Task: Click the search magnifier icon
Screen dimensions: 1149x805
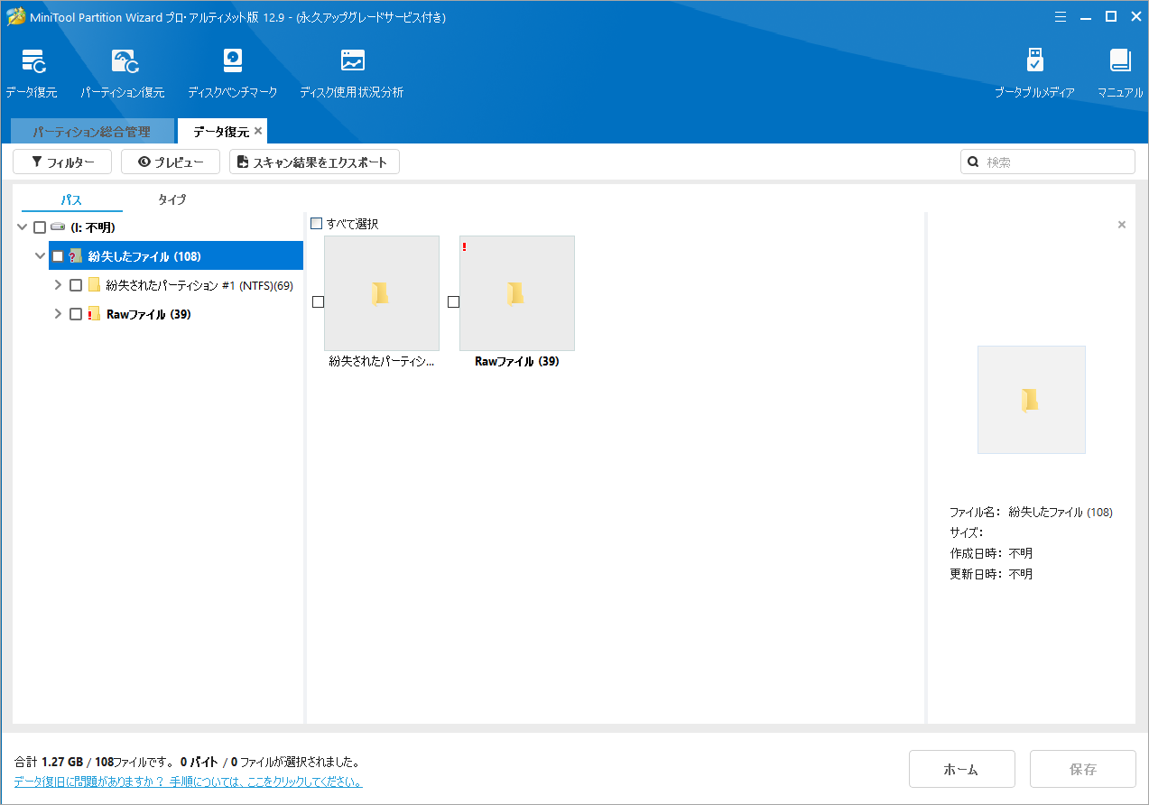Action: [x=974, y=162]
